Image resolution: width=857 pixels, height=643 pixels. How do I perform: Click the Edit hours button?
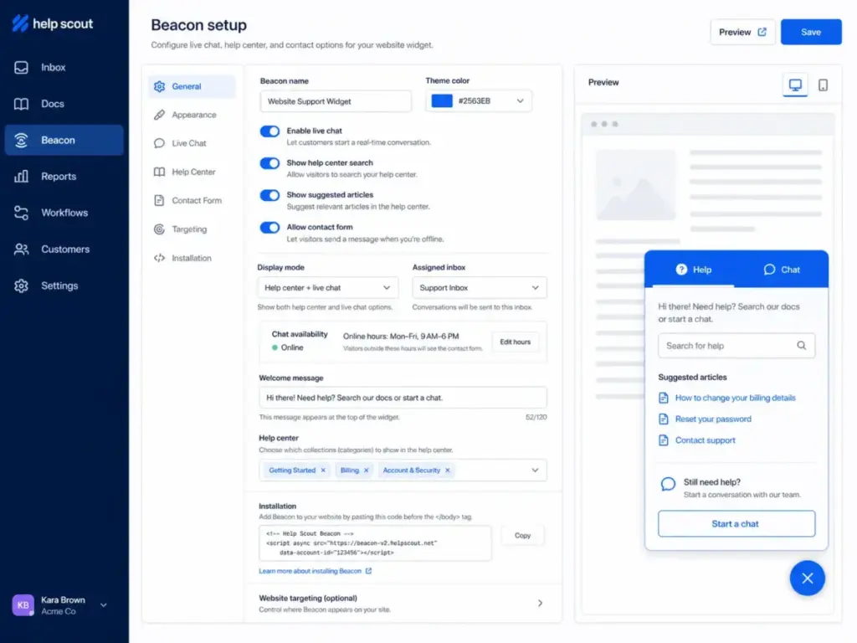(515, 342)
